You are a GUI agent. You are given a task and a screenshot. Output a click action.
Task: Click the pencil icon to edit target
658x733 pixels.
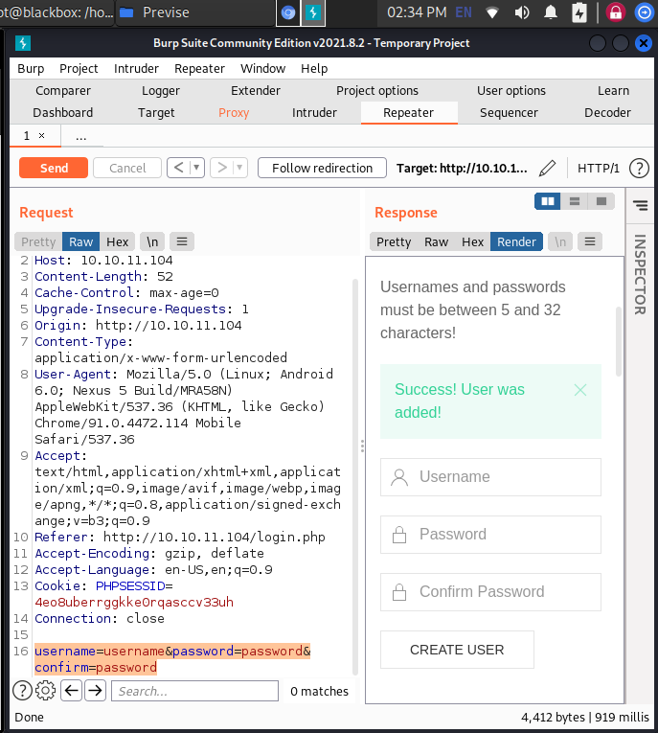point(547,169)
